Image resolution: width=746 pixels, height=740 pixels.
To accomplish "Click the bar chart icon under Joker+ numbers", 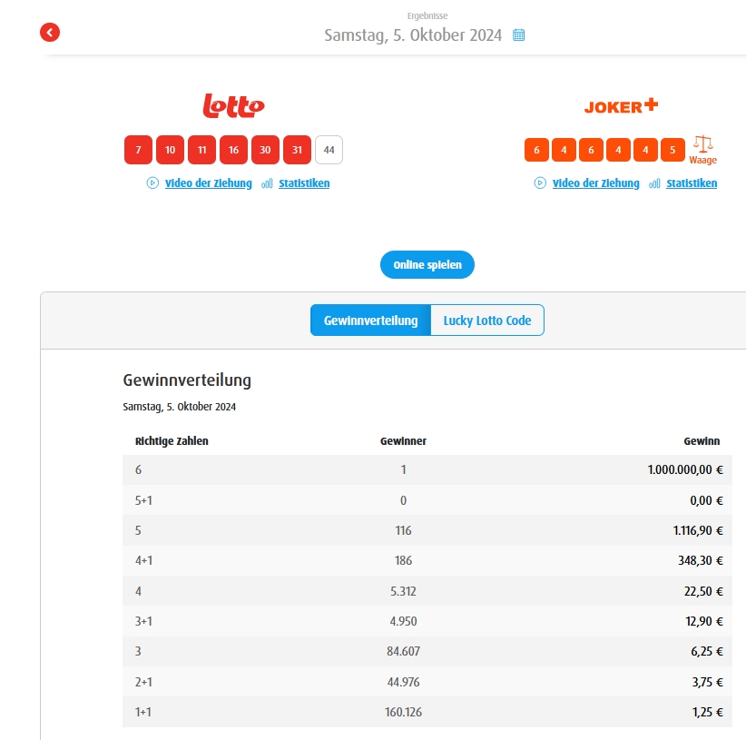I will (x=654, y=183).
